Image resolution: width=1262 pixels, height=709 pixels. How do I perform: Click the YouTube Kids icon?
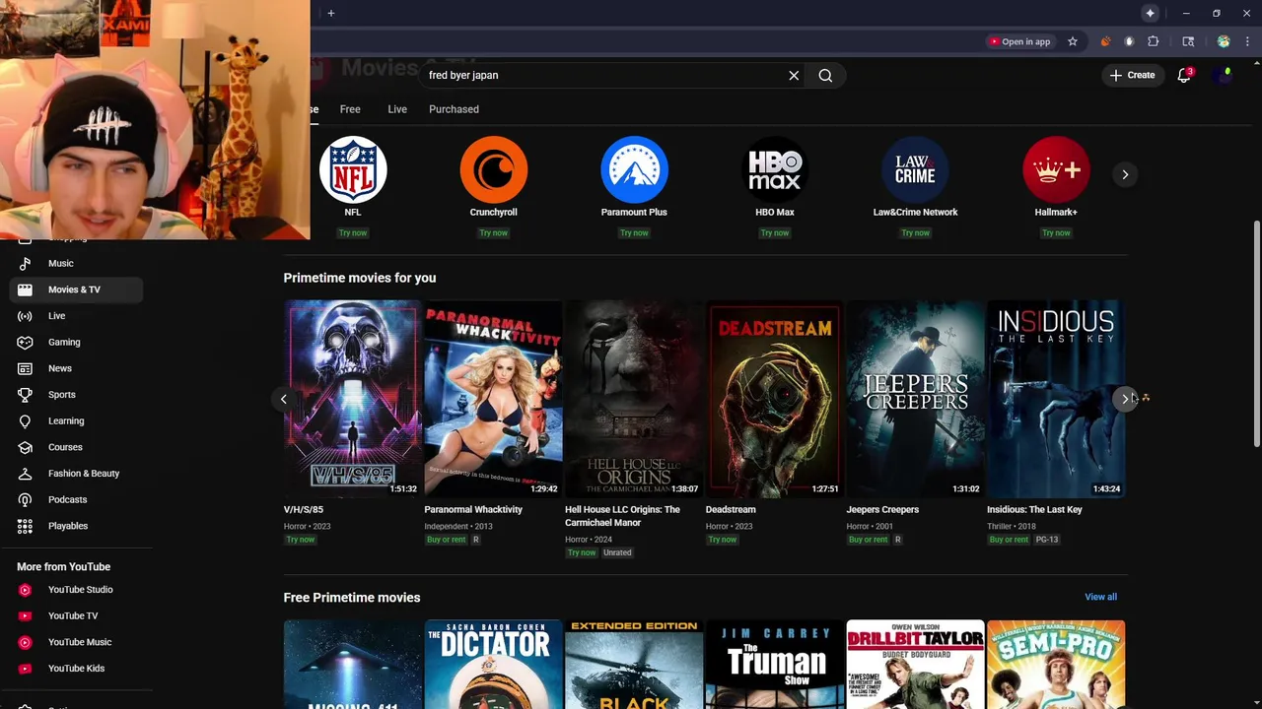(x=25, y=669)
